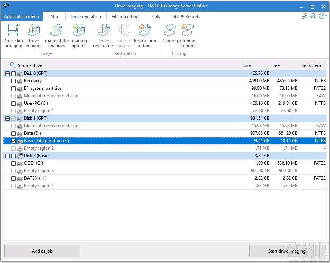Enable the Recovery partition checkbox

click(x=13, y=81)
